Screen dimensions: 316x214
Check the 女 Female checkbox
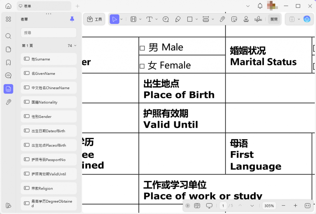[x=142, y=65]
